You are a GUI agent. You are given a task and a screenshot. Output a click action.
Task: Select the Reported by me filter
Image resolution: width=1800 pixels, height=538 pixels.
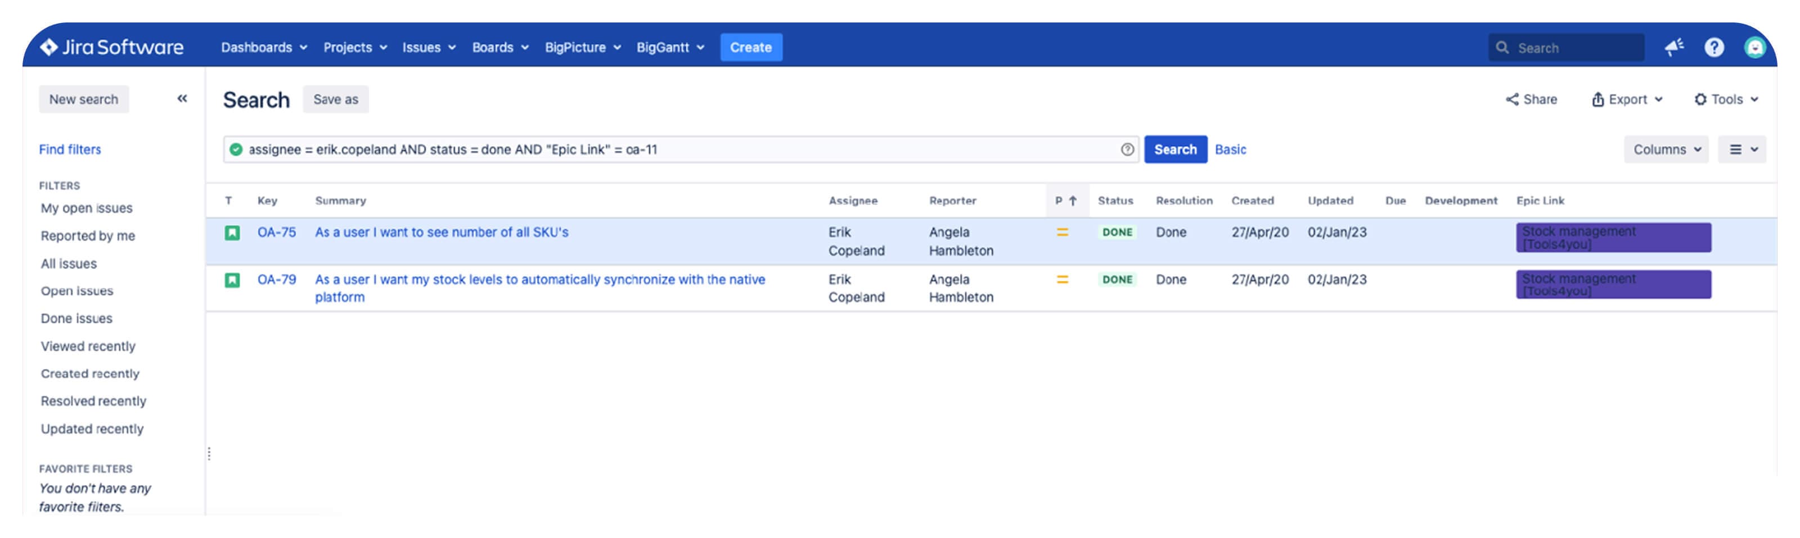pyautogui.click(x=88, y=236)
